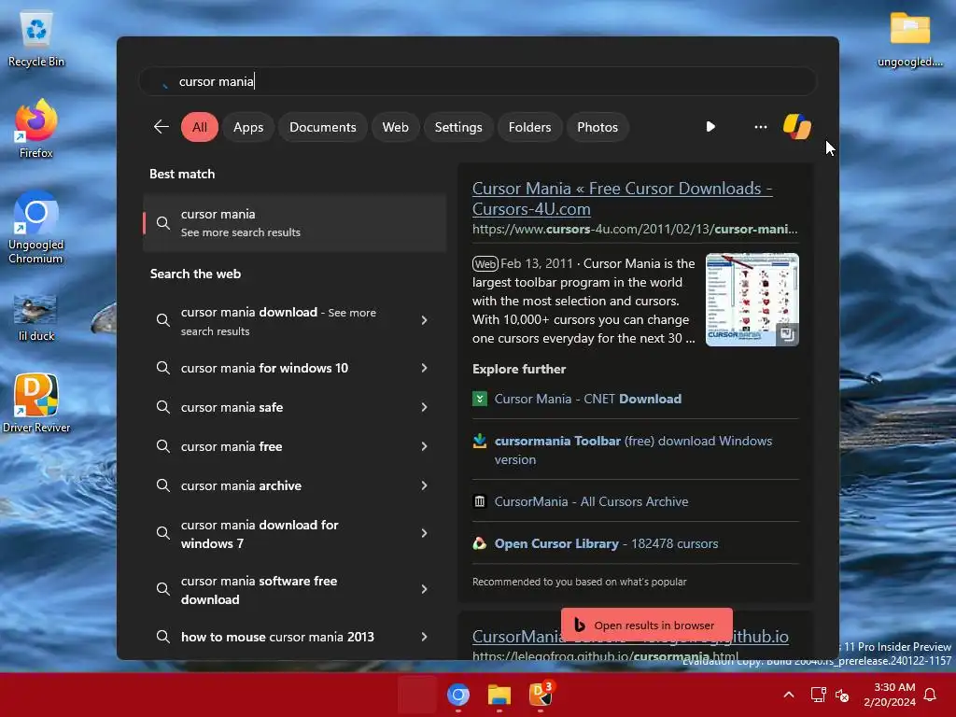Image resolution: width=956 pixels, height=717 pixels.
Task: Click the search box containing cursor mania
Action: [x=477, y=81]
